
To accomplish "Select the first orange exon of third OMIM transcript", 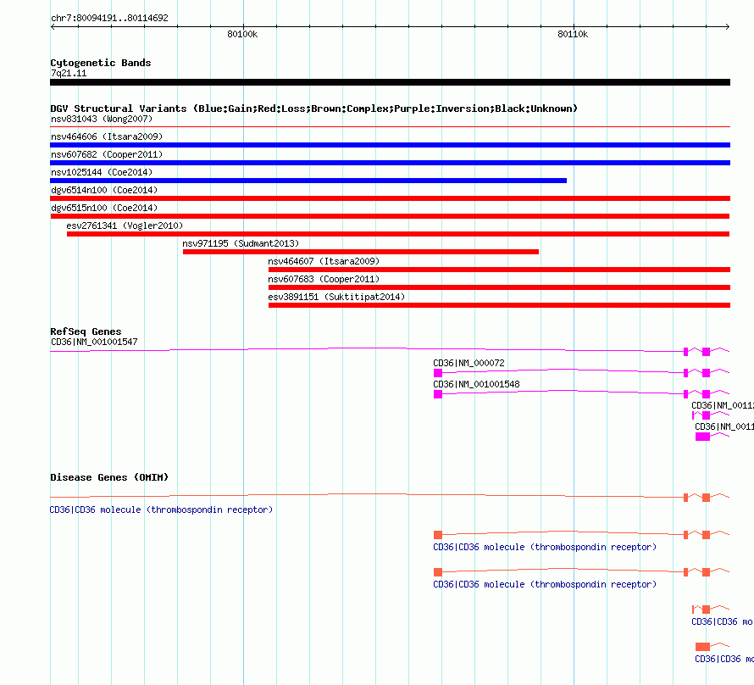I will (438, 572).
